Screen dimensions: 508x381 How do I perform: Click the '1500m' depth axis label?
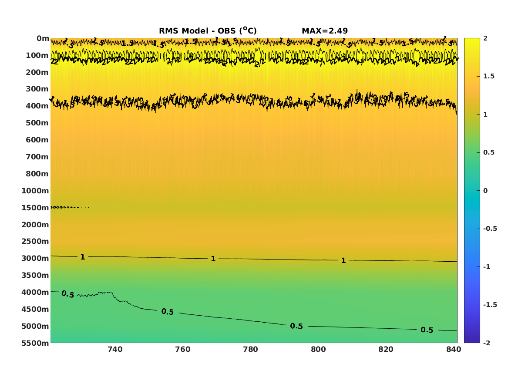35,208
